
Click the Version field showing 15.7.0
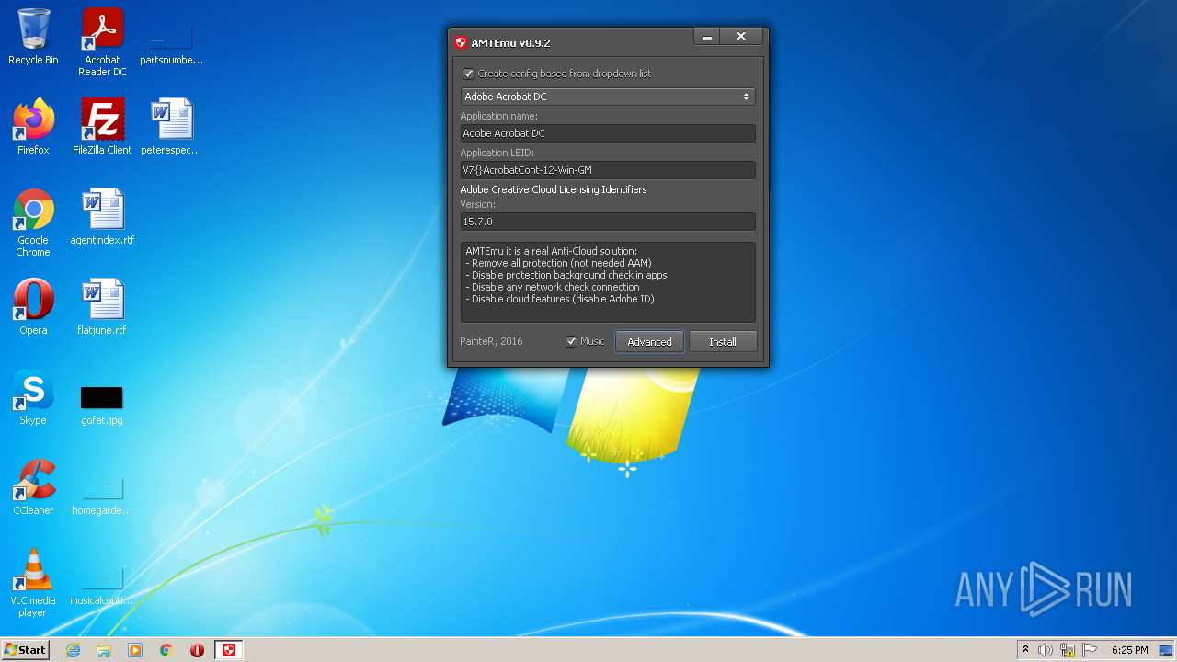pos(607,222)
